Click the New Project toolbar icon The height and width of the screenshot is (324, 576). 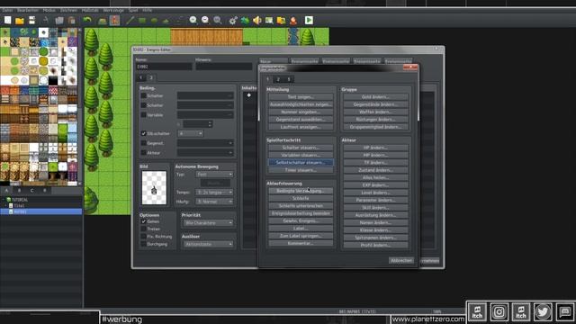[8, 20]
